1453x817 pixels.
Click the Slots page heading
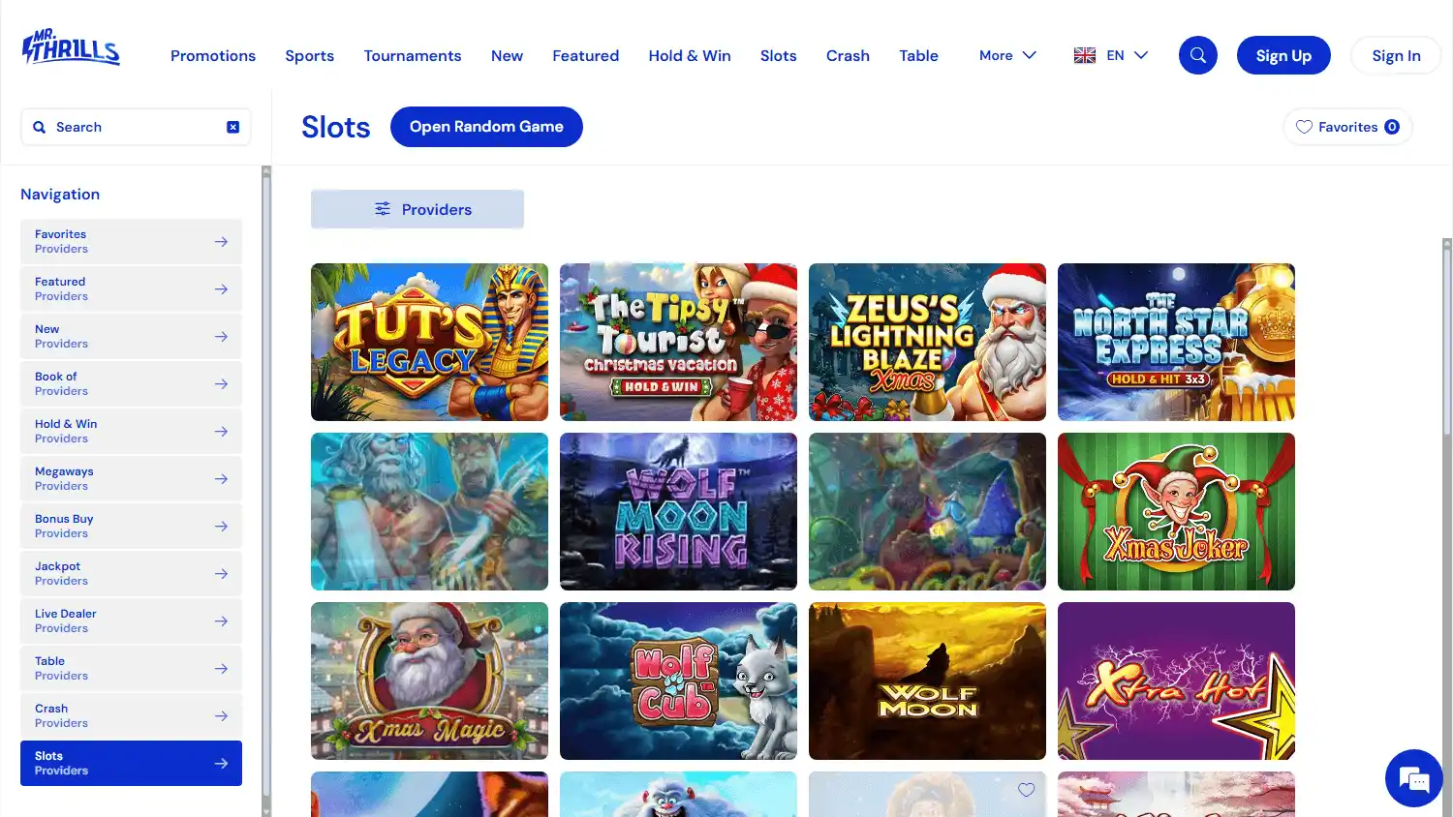[335, 127]
